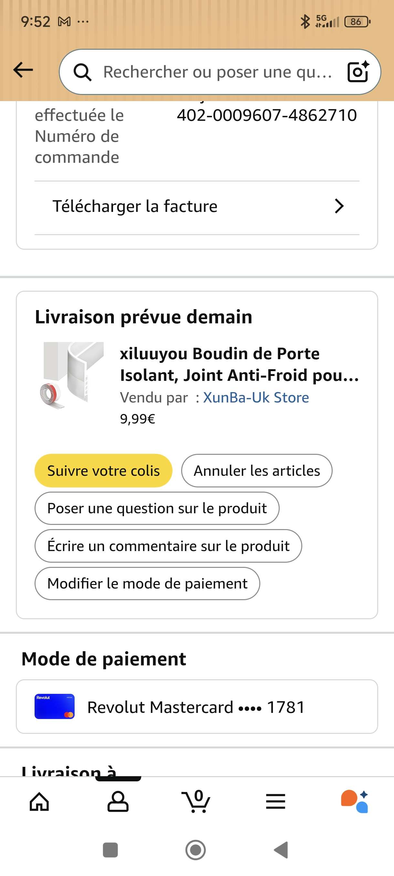The width and height of the screenshot is (394, 876).
Task: Tap the search magnifier icon
Action: 83,72
